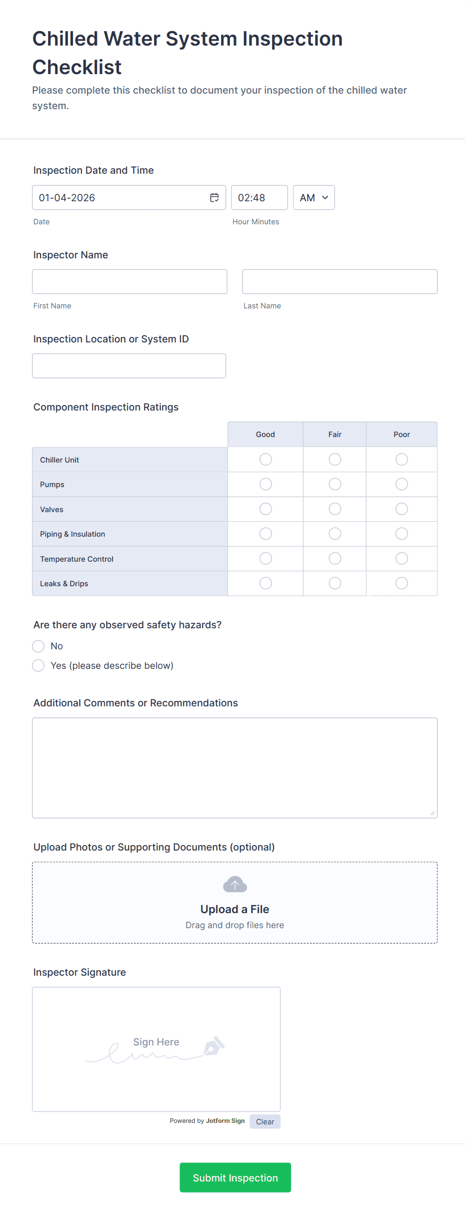Clear the inspector signature
This screenshot has width=465, height=1217.
[265, 1121]
